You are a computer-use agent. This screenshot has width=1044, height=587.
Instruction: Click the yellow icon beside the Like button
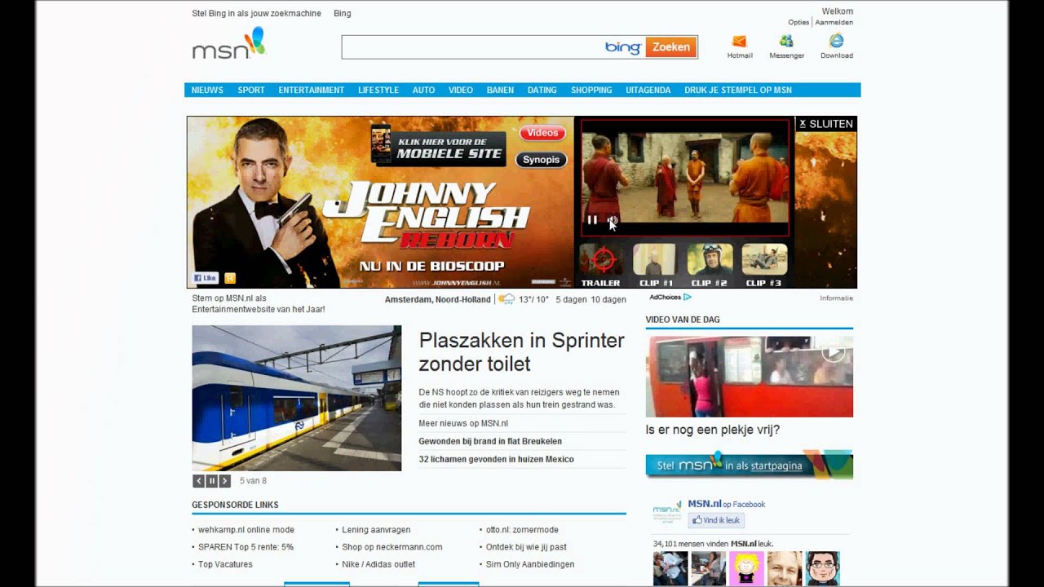pos(230,278)
